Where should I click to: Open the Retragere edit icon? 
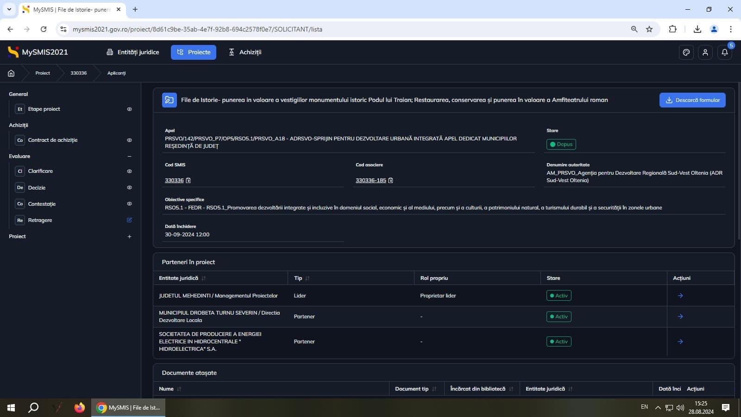130,220
